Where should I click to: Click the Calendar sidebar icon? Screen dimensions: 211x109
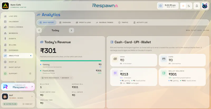[x=5, y=22]
